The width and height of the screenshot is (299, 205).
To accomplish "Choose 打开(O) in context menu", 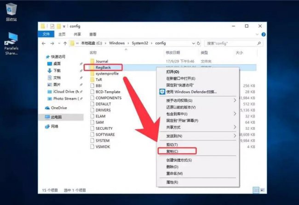I will [198, 72].
